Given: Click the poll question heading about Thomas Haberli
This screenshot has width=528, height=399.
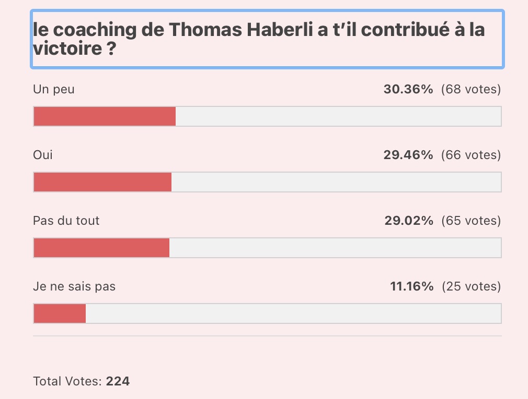Looking at the screenshot, I should coord(259,39).
